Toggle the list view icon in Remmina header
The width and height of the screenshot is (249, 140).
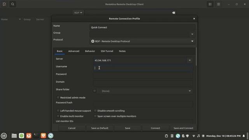[x=210, y=4]
